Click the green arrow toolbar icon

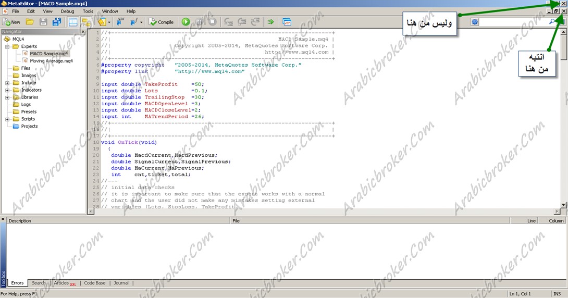pos(270,22)
